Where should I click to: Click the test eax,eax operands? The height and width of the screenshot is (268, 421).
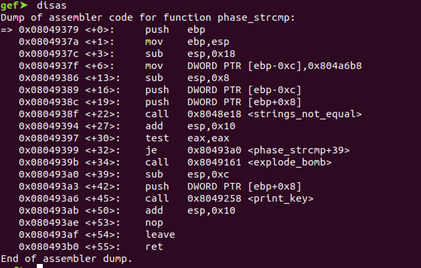pyautogui.click(x=208, y=138)
